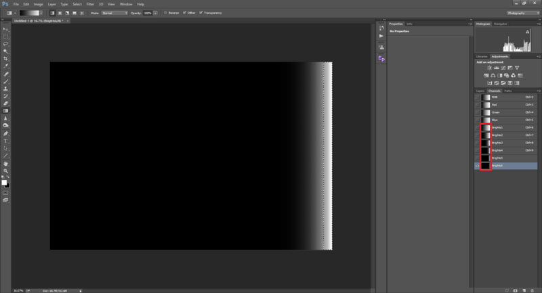Toggle visibility of the last Brights channel
Screen dimensions: 542x293
477,166
